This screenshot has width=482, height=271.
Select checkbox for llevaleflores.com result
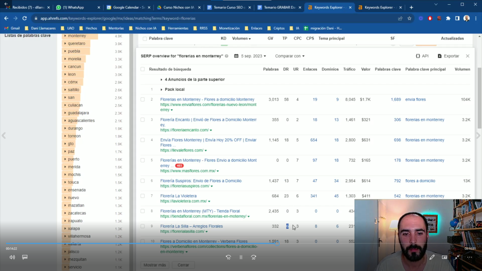143,140
